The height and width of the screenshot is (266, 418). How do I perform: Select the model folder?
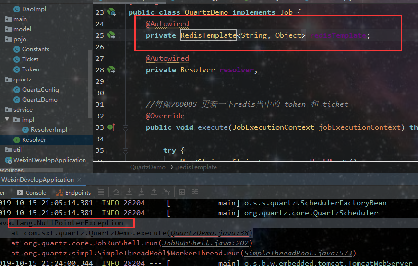[x=22, y=29]
